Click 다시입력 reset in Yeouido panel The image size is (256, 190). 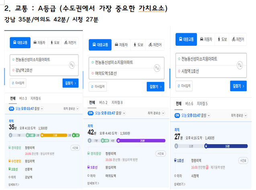(x=98, y=86)
